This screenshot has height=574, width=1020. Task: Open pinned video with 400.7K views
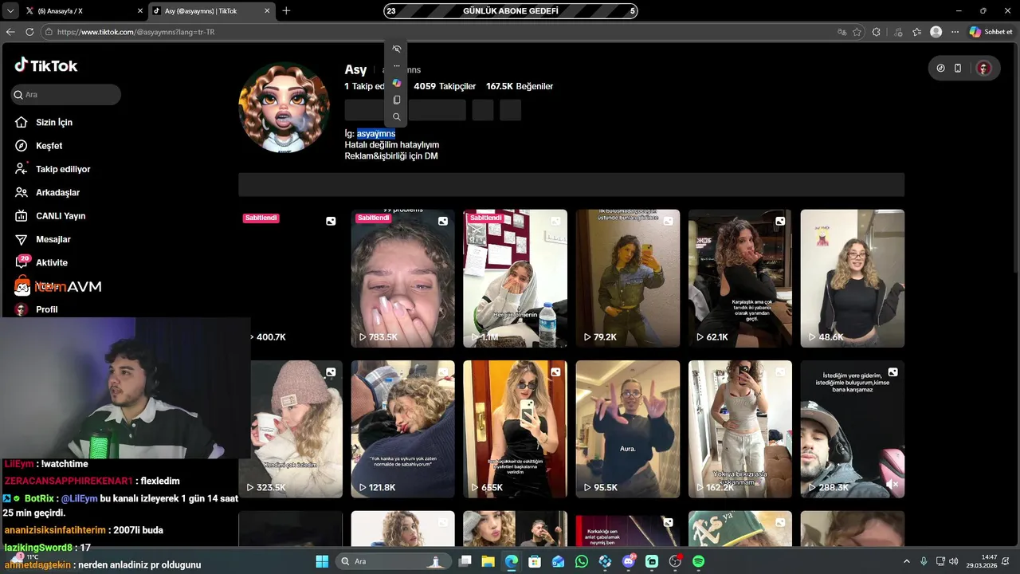click(290, 278)
